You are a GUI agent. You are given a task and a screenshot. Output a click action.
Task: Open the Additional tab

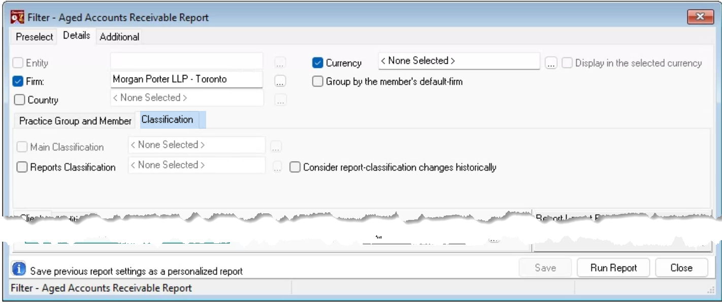point(119,37)
